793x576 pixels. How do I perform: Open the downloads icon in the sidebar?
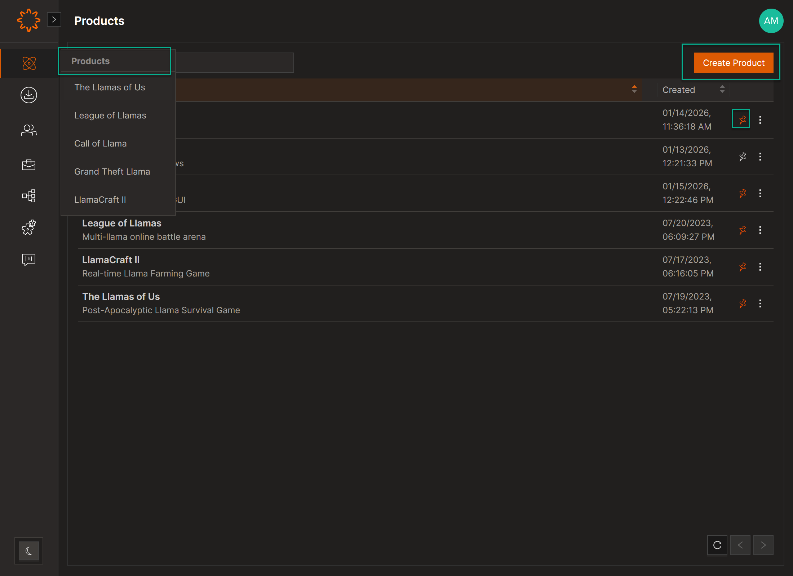tap(29, 95)
